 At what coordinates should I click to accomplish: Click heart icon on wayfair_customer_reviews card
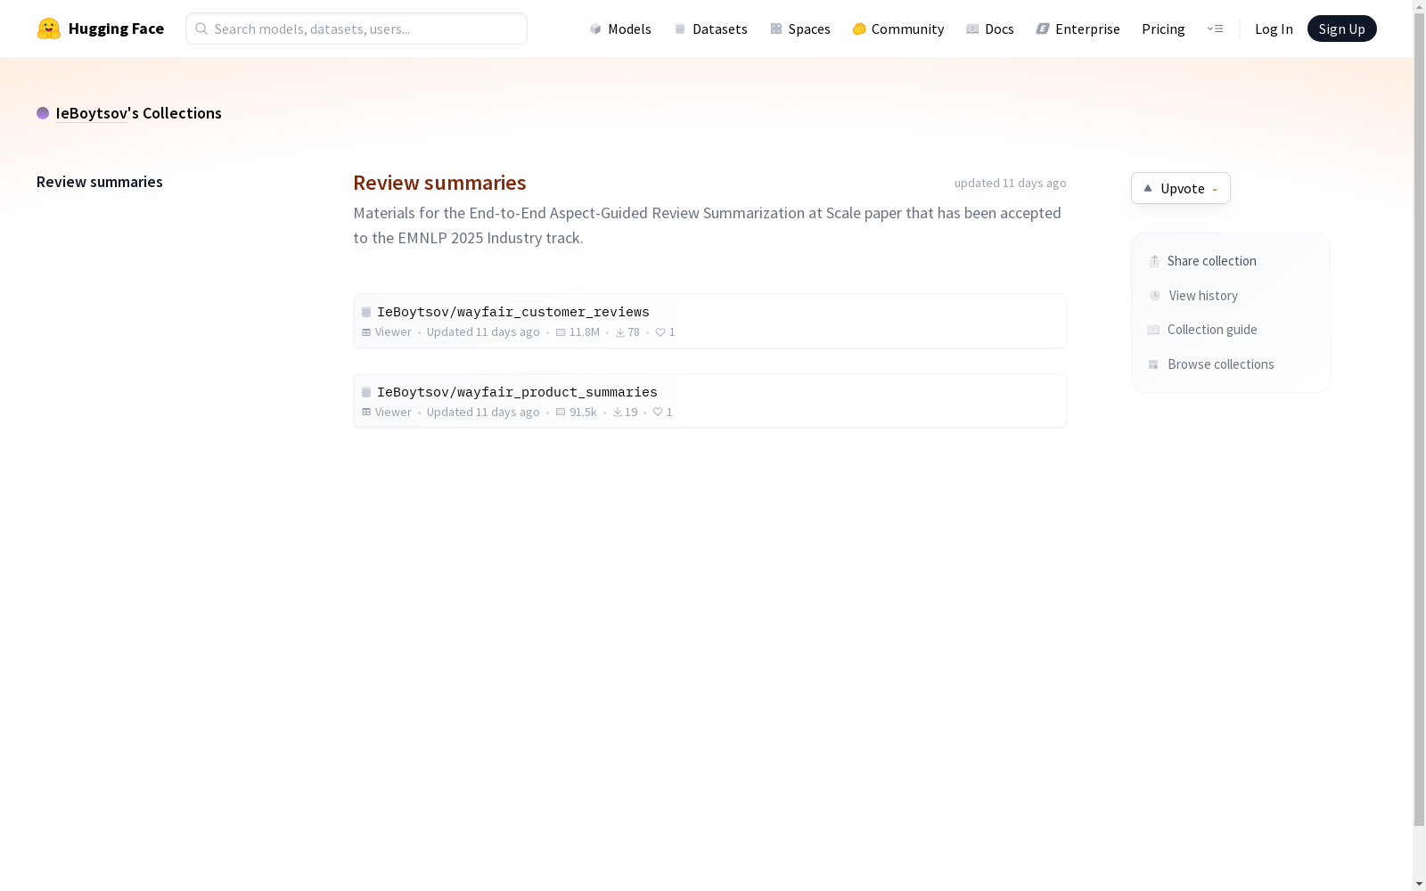660,332
